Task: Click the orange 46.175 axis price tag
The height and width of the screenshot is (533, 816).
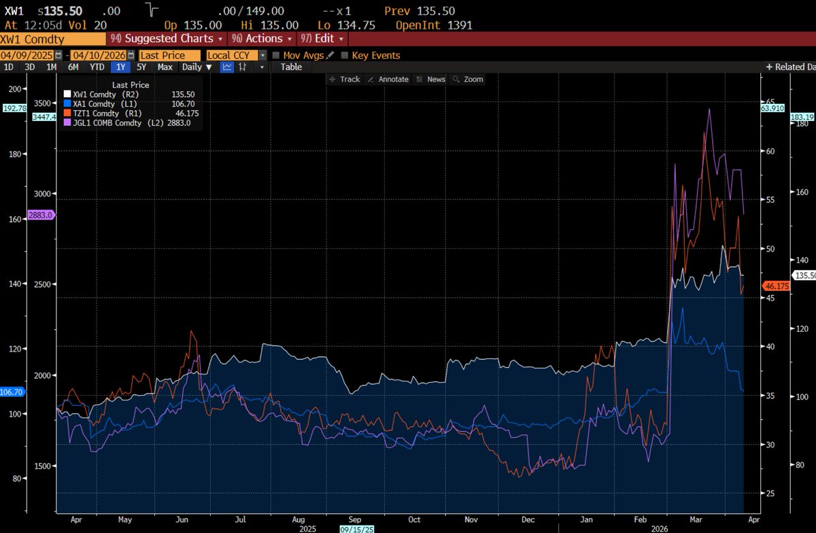Action: [777, 286]
